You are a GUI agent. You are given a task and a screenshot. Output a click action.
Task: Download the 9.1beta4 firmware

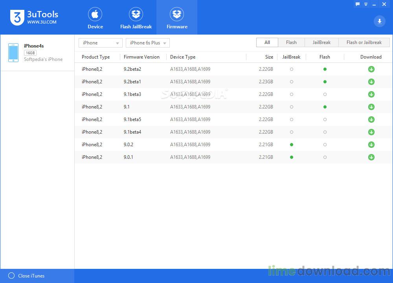pyautogui.click(x=371, y=132)
